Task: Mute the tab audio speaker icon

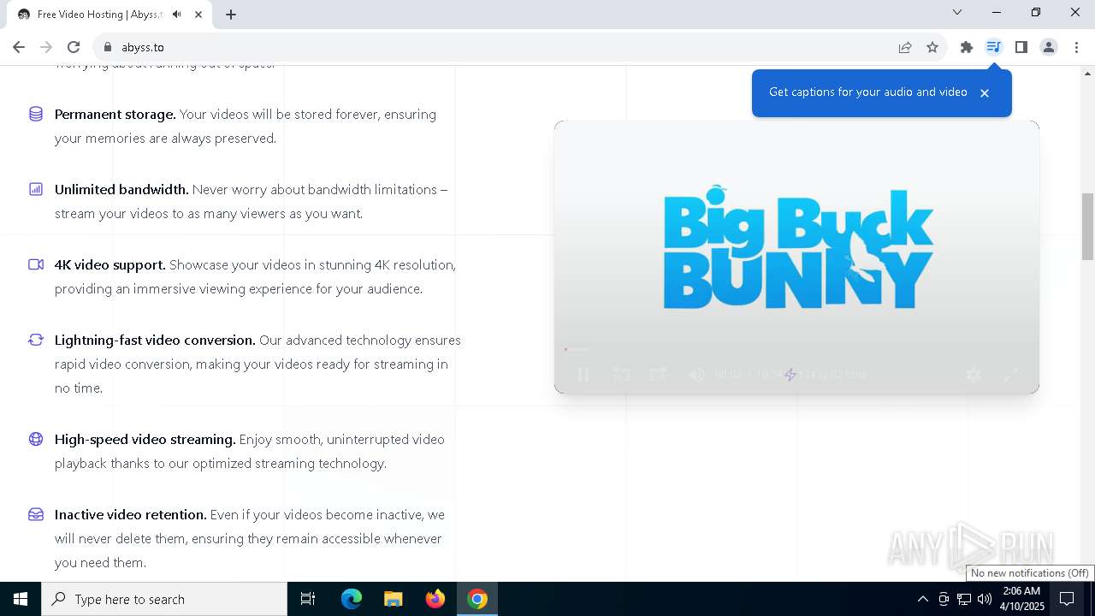Action: [x=177, y=14]
